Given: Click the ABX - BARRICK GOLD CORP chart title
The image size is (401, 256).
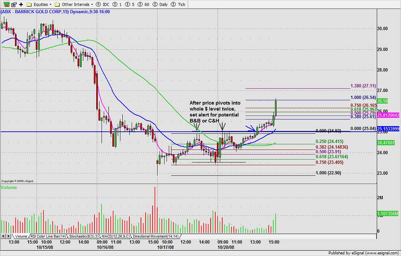Looking at the screenshot, I should pyautogui.click(x=55, y=12).
